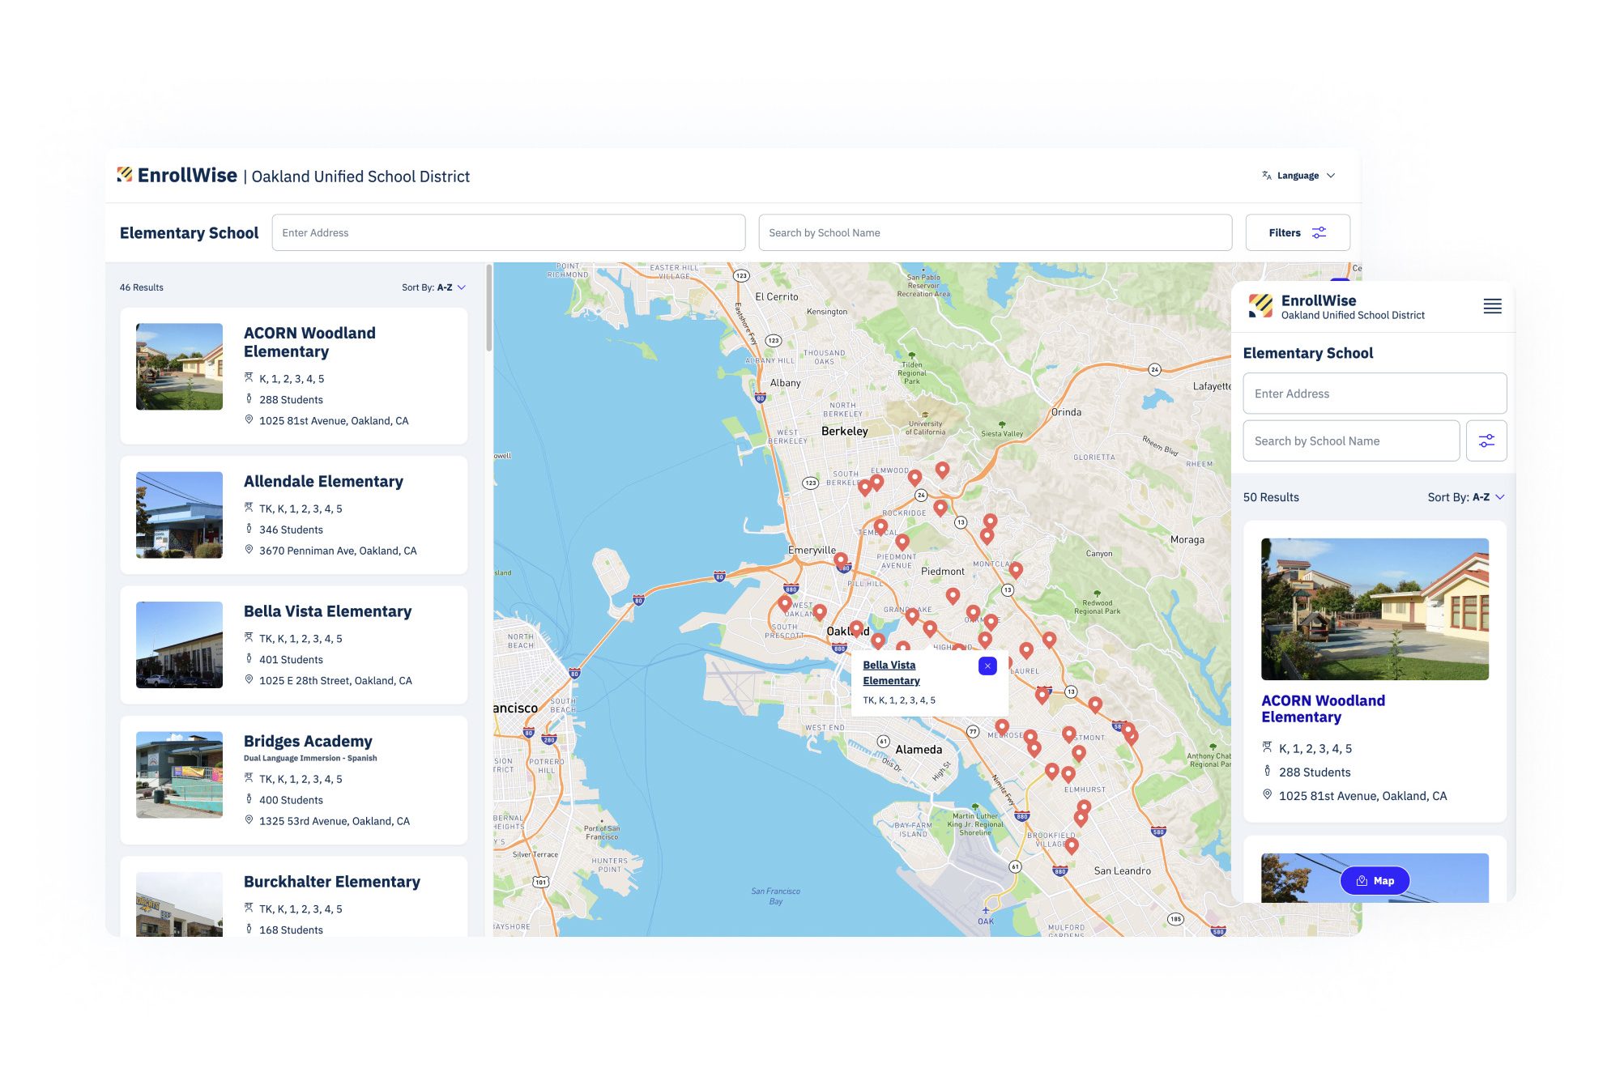The width and height of the screenshot is (1620, 1085).
Task: Click '50 Results' count in mobile view
Action: coord(1271,497)
